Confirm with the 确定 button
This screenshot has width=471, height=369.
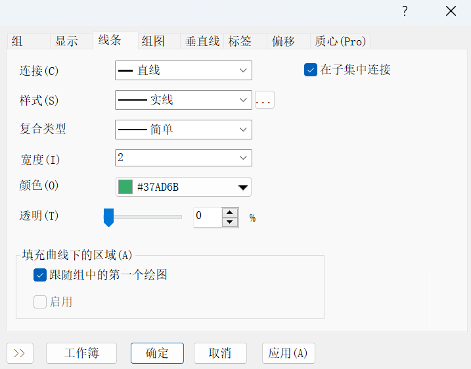(157, 353)
